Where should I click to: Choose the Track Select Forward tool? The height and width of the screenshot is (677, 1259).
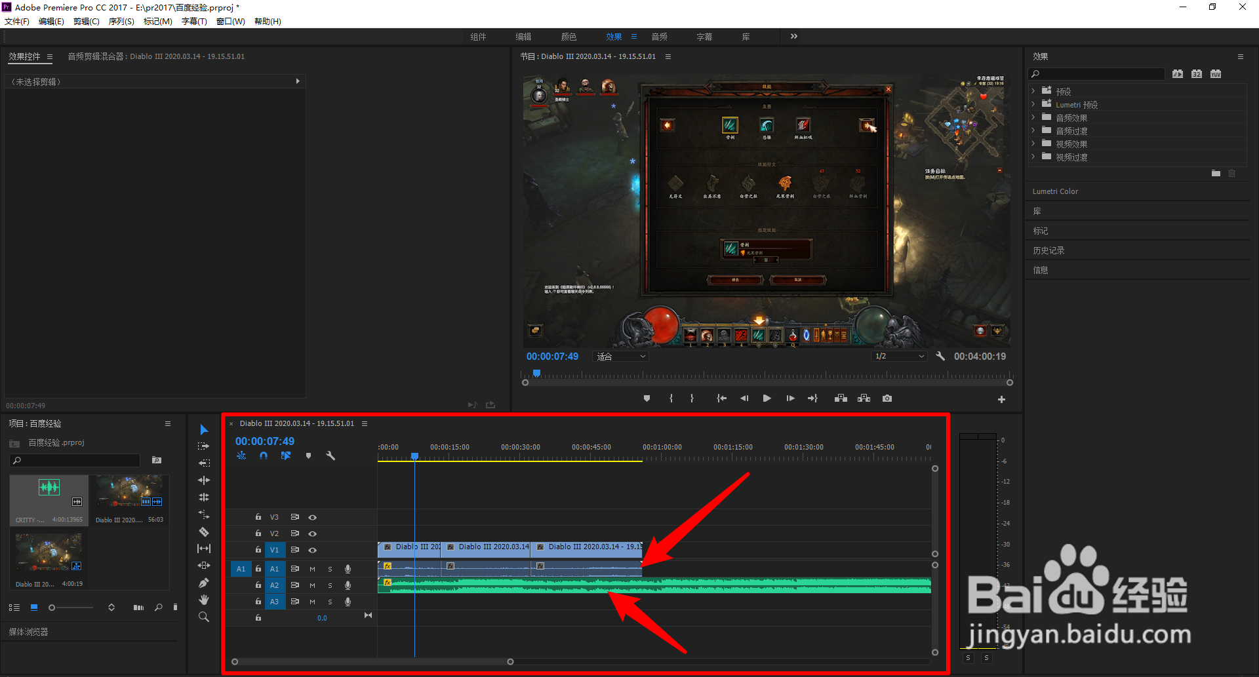pyautogui.click(x=204, y=446)
